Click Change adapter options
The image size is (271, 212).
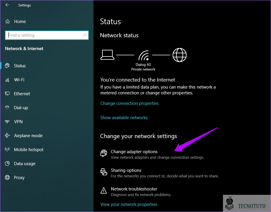(x=134, y=151)
